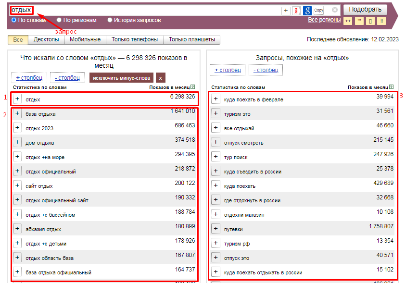
Task: Select the 'История запросов' radio button
Action: click(x=110, y=20)
